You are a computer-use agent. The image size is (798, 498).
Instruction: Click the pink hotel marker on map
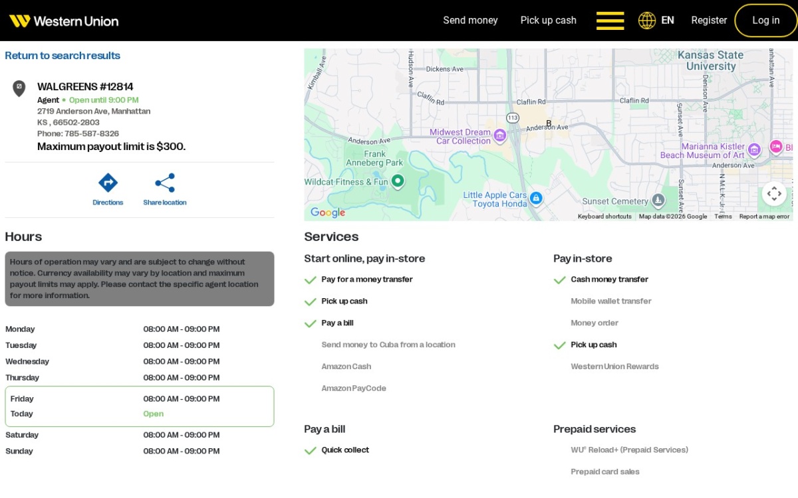775,146
